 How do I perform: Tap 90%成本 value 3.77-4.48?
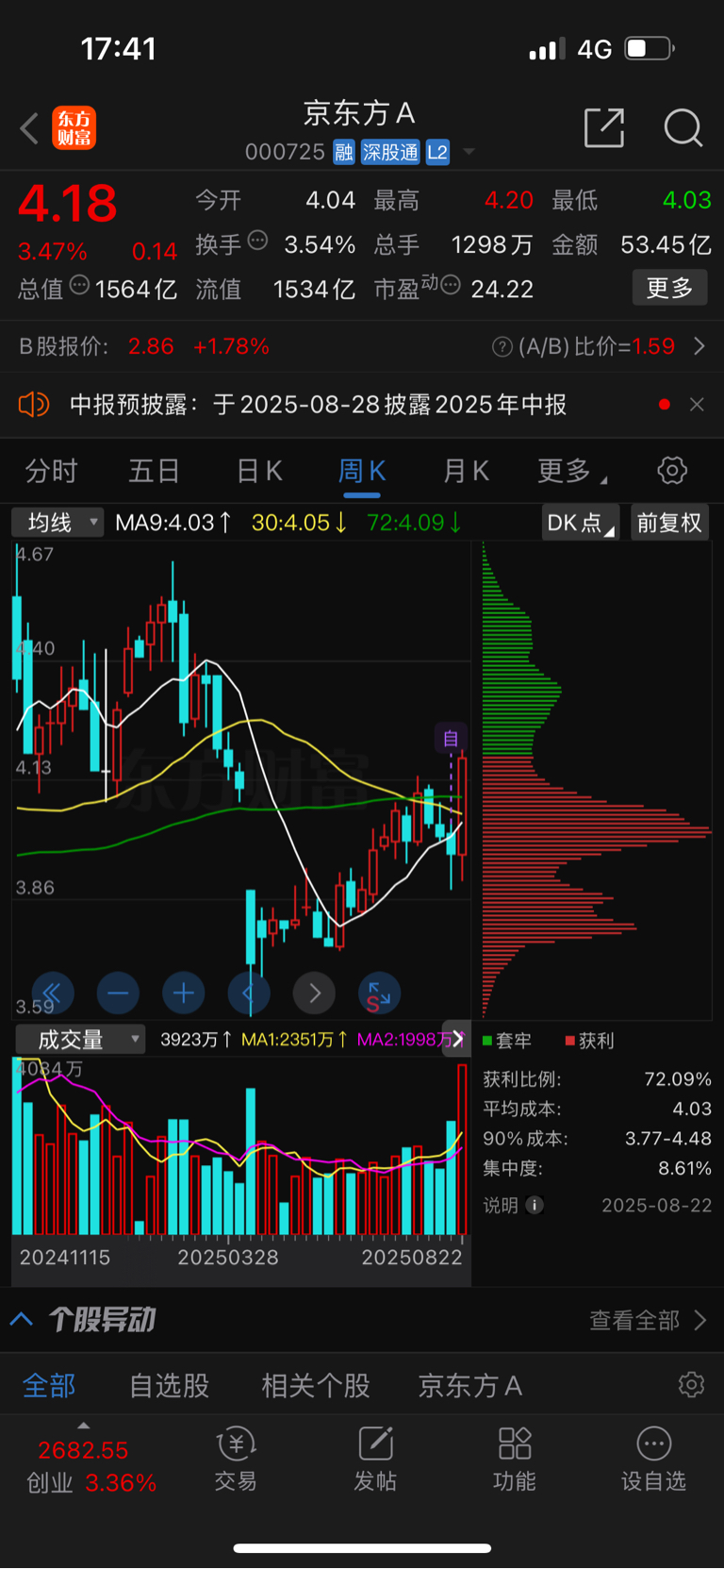point(668,1138)
